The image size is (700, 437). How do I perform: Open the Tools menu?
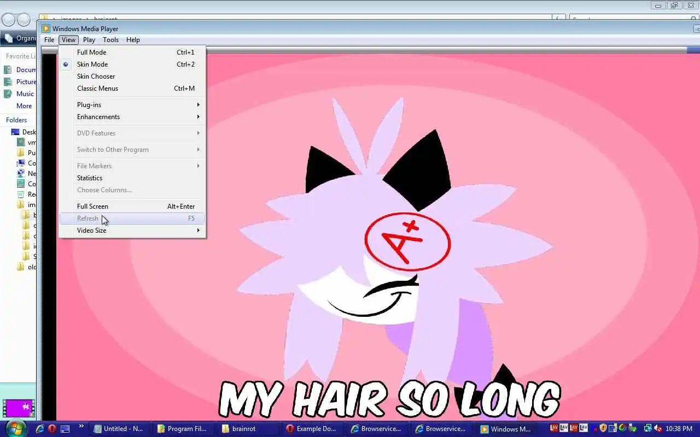(x=110, y=40)
